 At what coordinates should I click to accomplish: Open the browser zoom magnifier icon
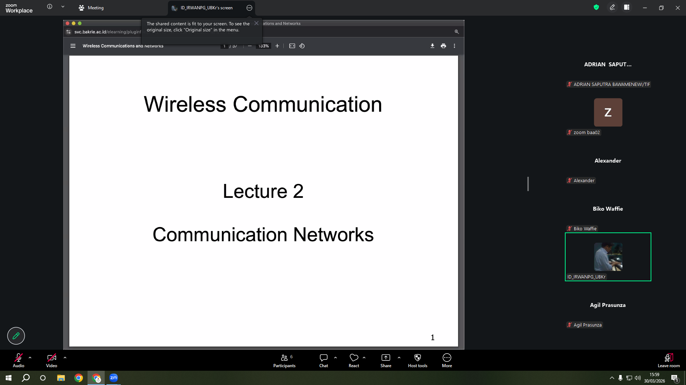click(x=457, y=32)
